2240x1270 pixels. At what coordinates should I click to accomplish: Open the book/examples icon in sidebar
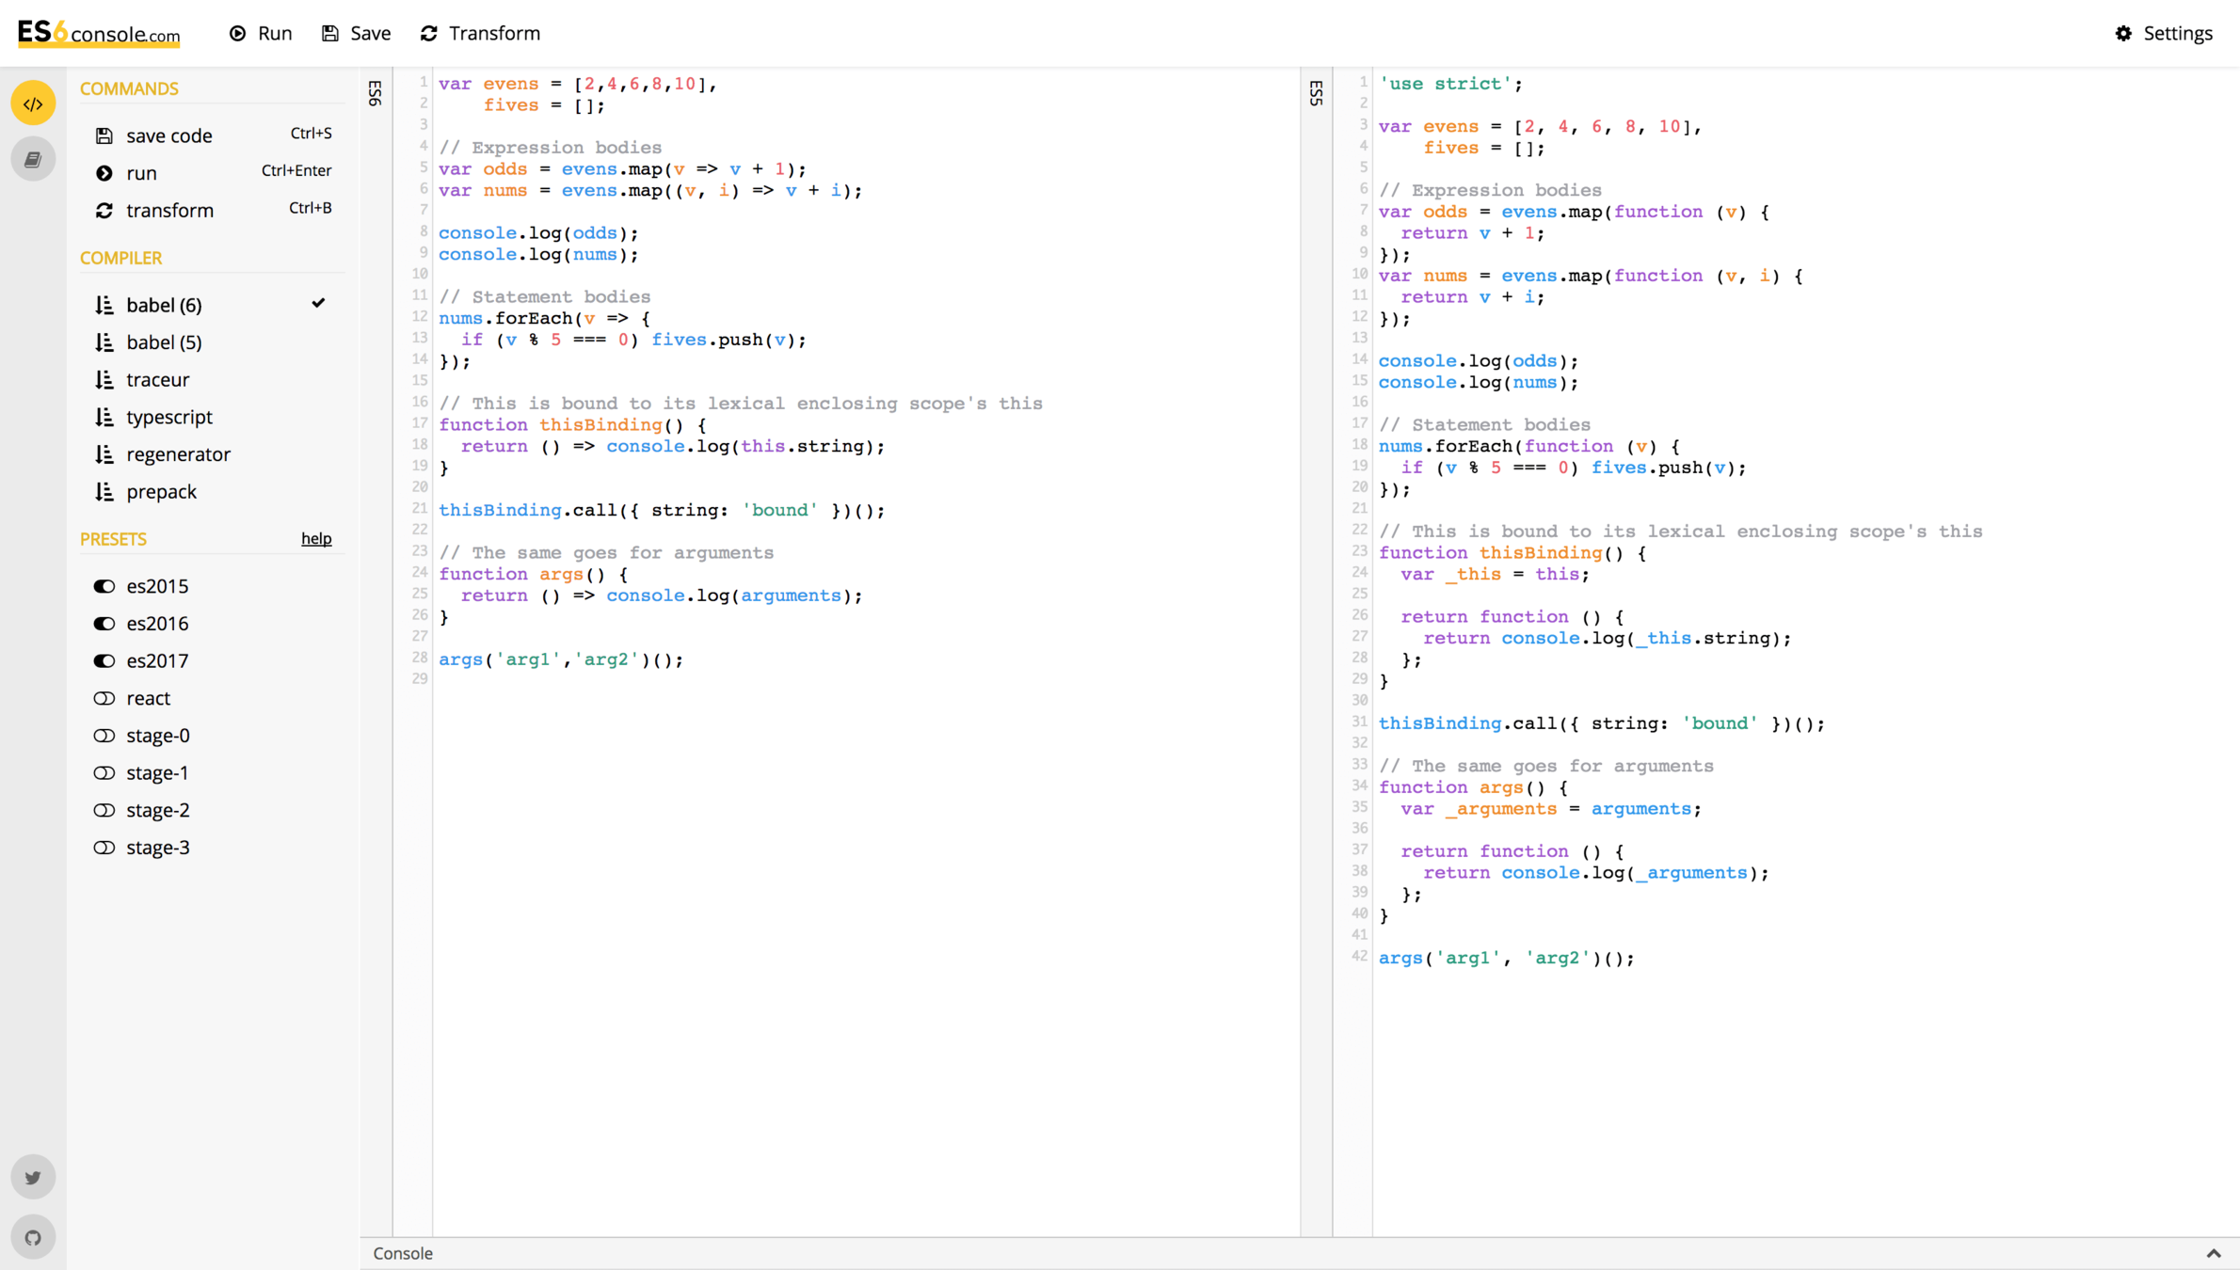(33, 159)
